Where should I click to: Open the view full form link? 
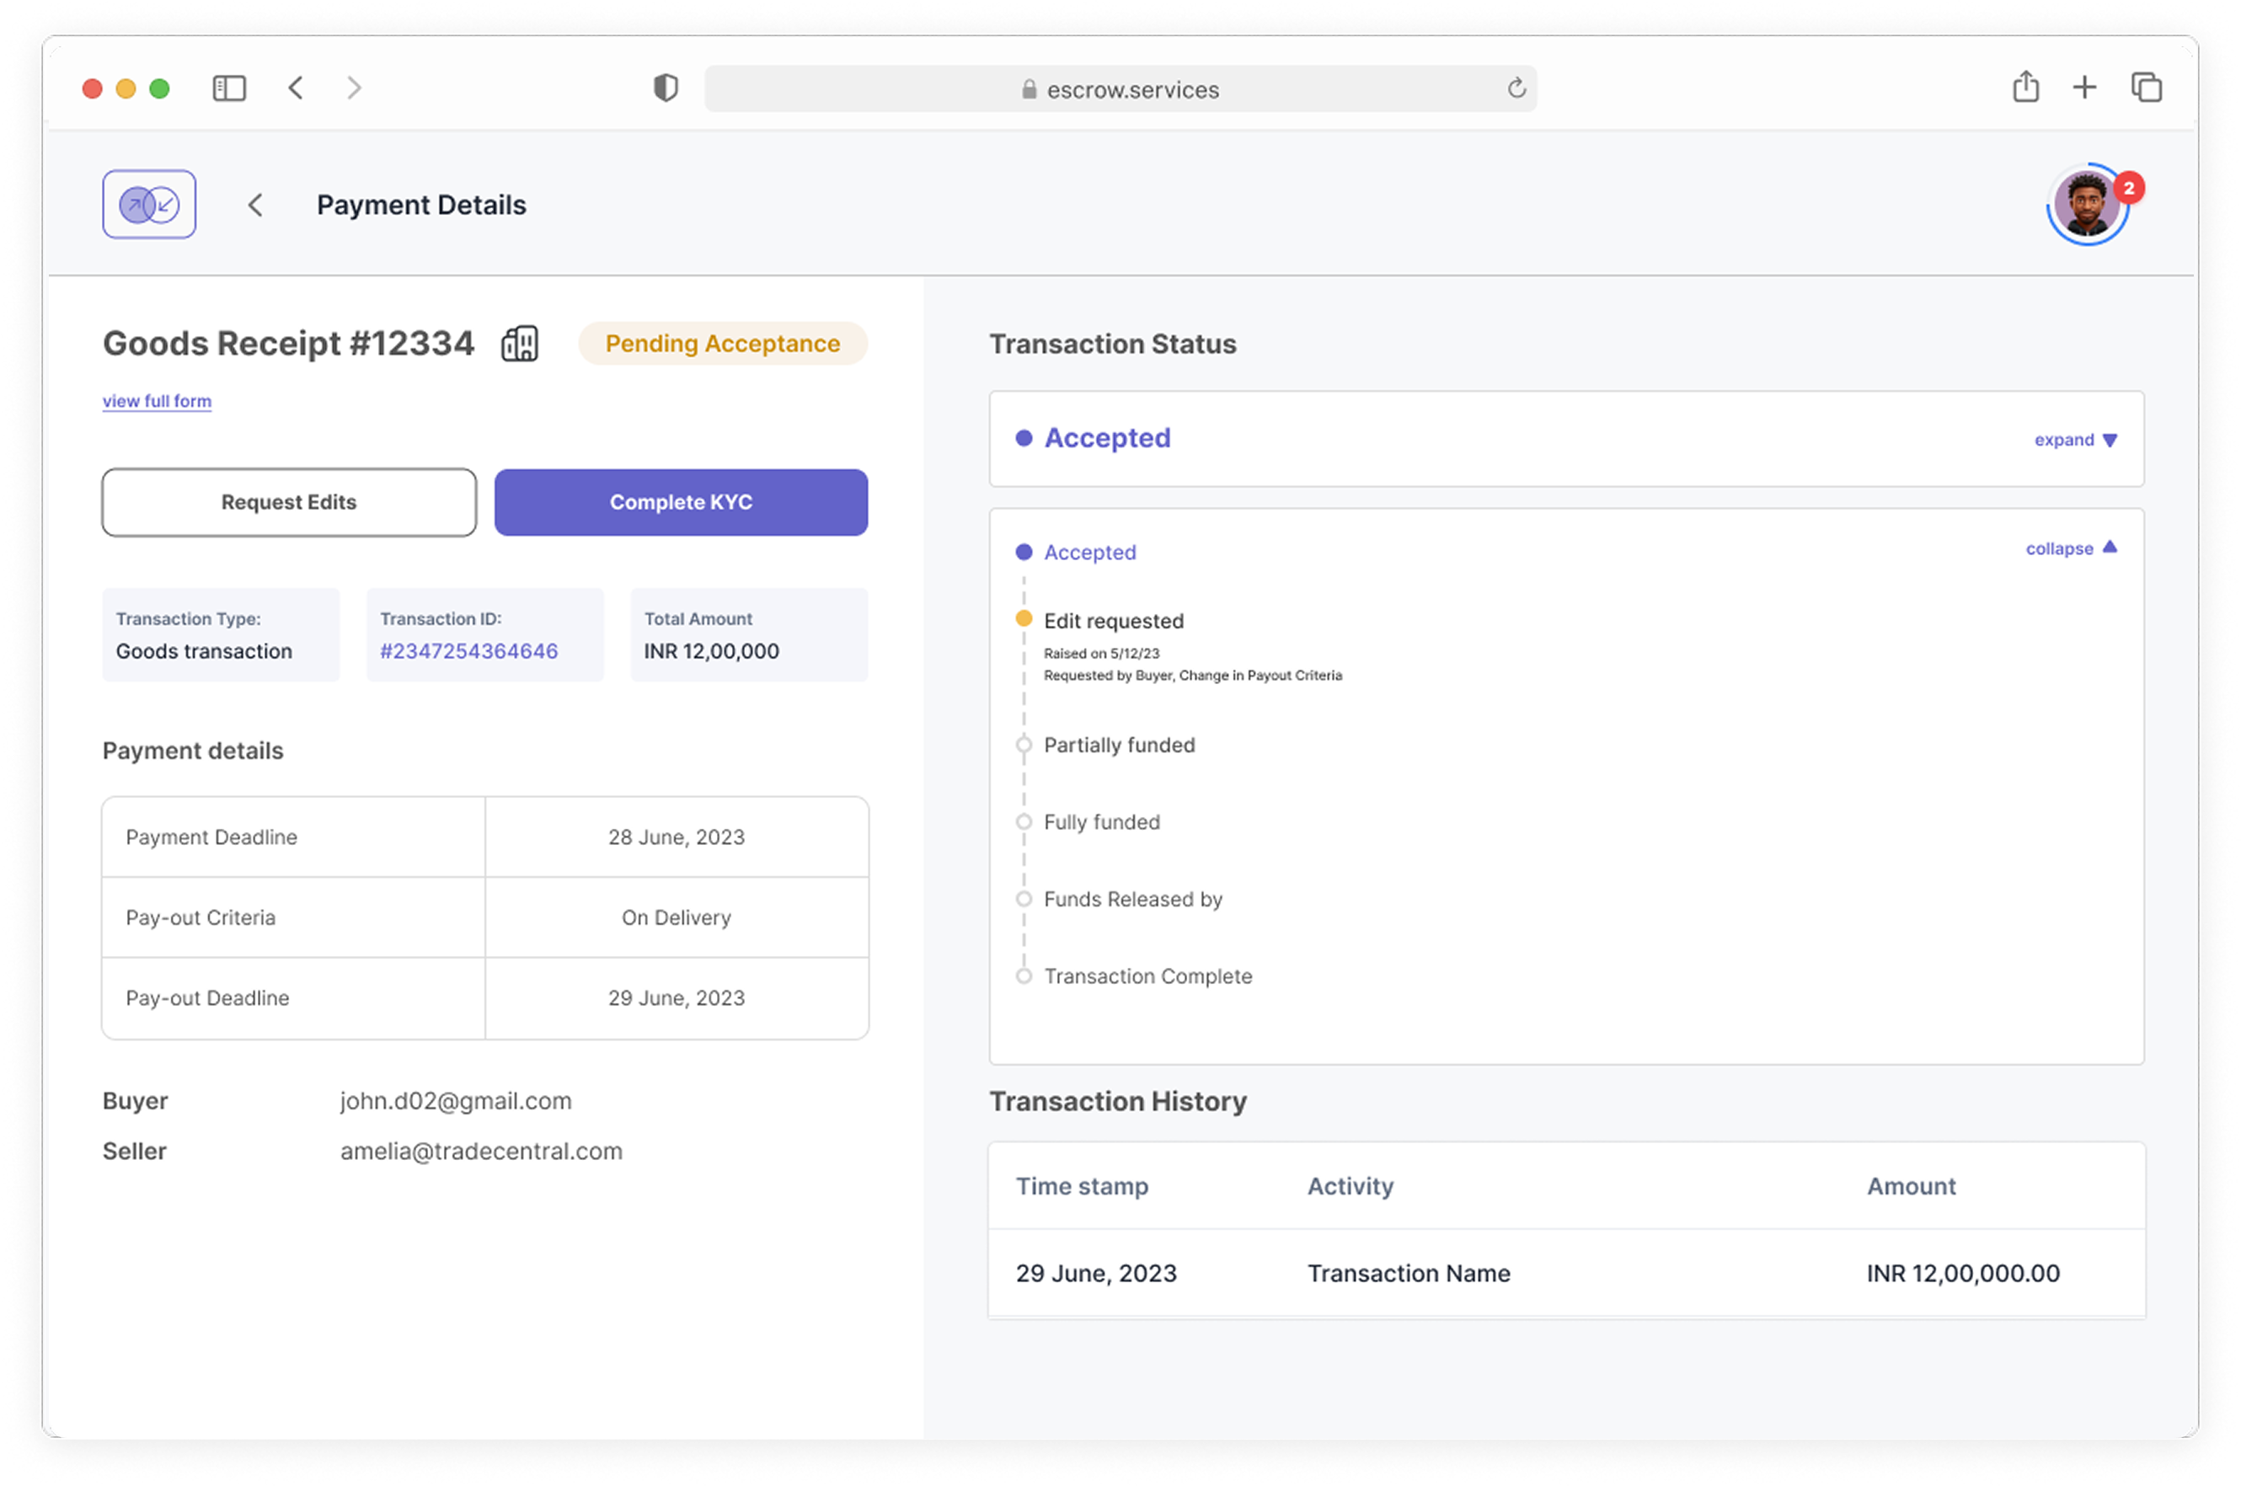(158, 401)
